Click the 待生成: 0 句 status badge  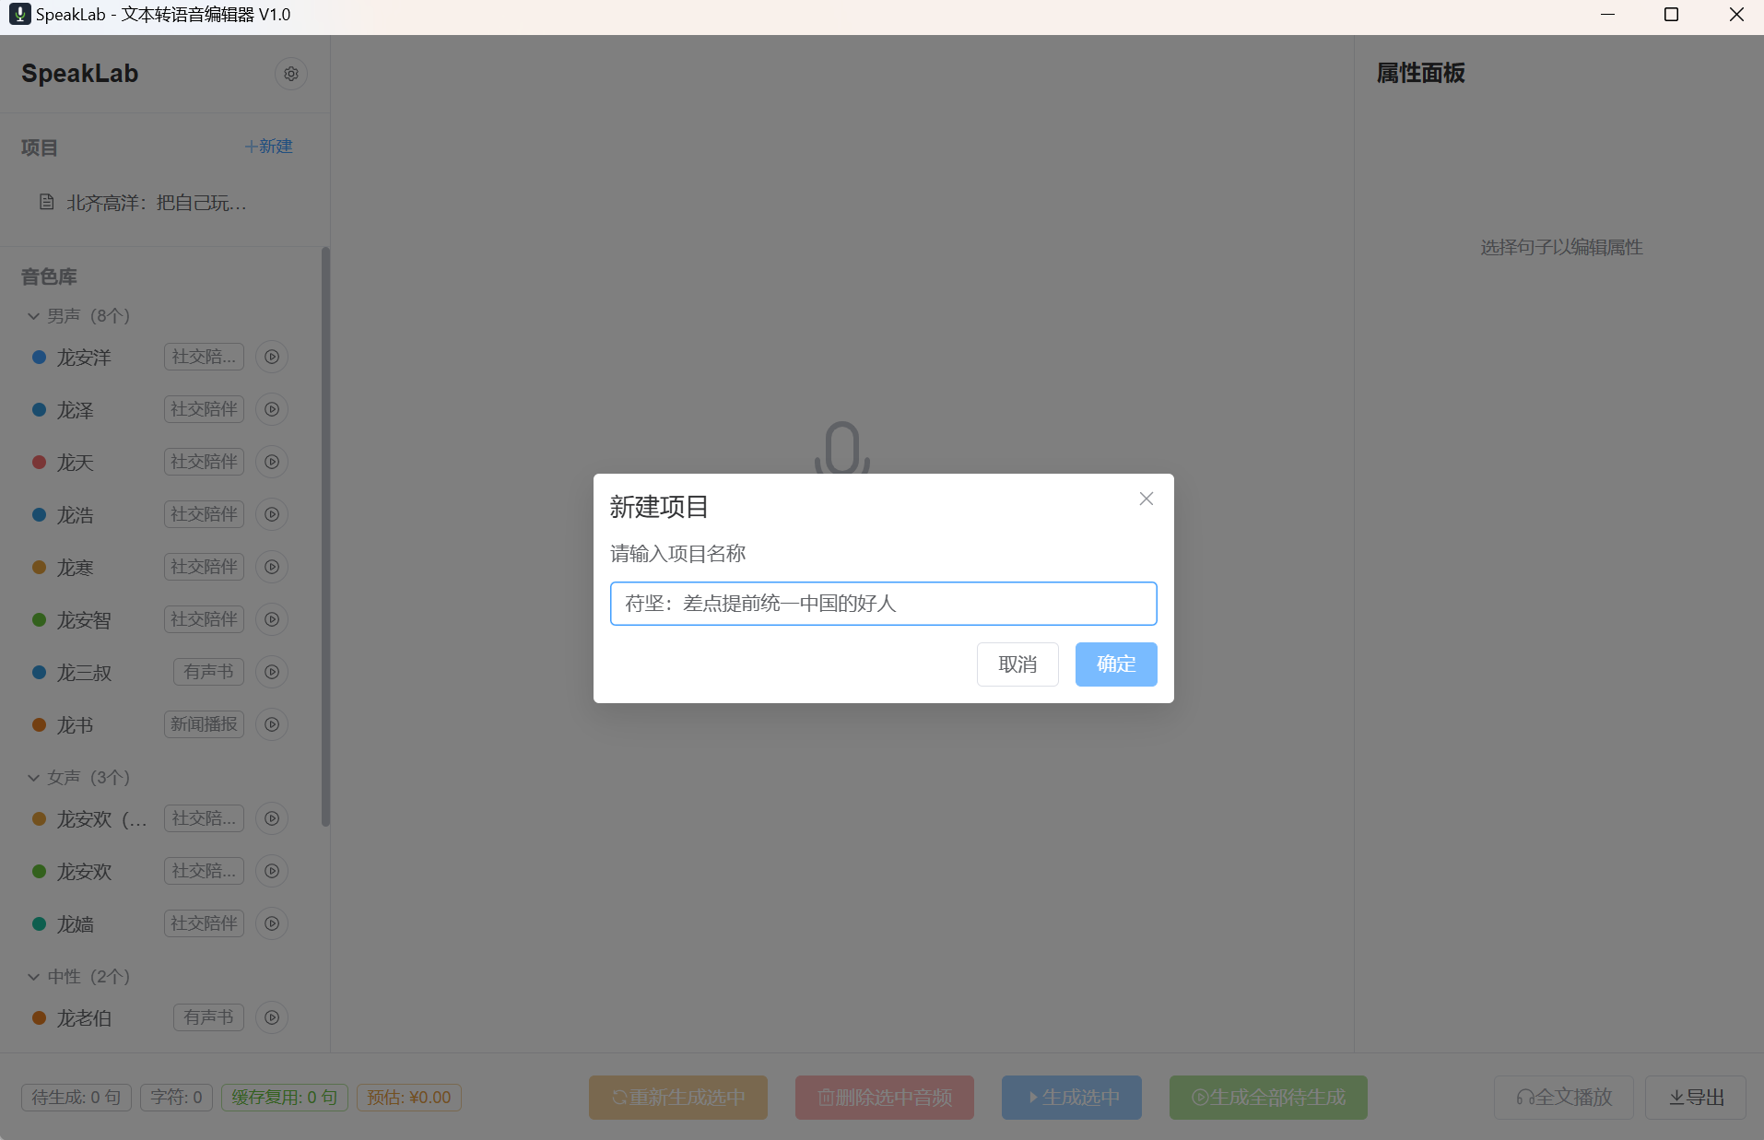click(x=76, y=1098)
